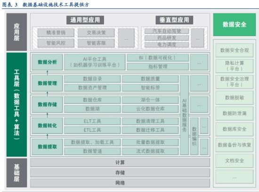Click the 药品研发 box
Screen dimensions: 259x192
tap(167, 38)
